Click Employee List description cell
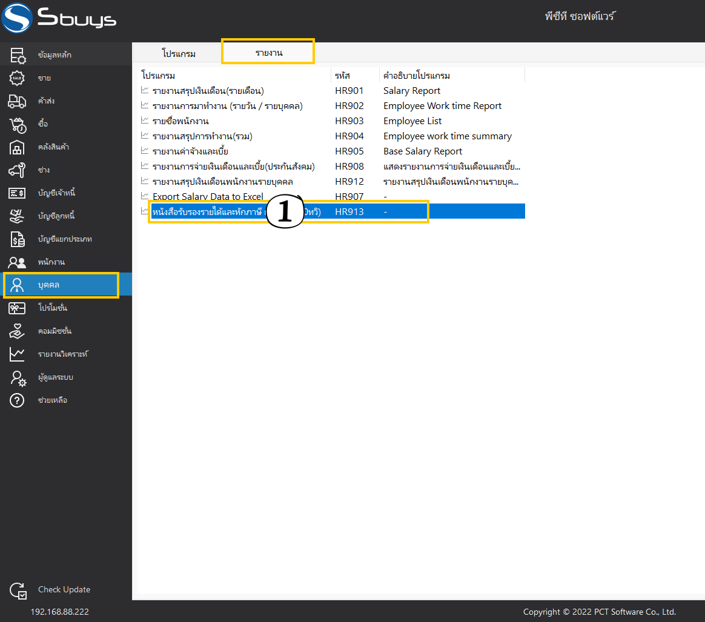The height and width of the screenshot is (622, 705). pyautogui.click(x=412, y=121)
